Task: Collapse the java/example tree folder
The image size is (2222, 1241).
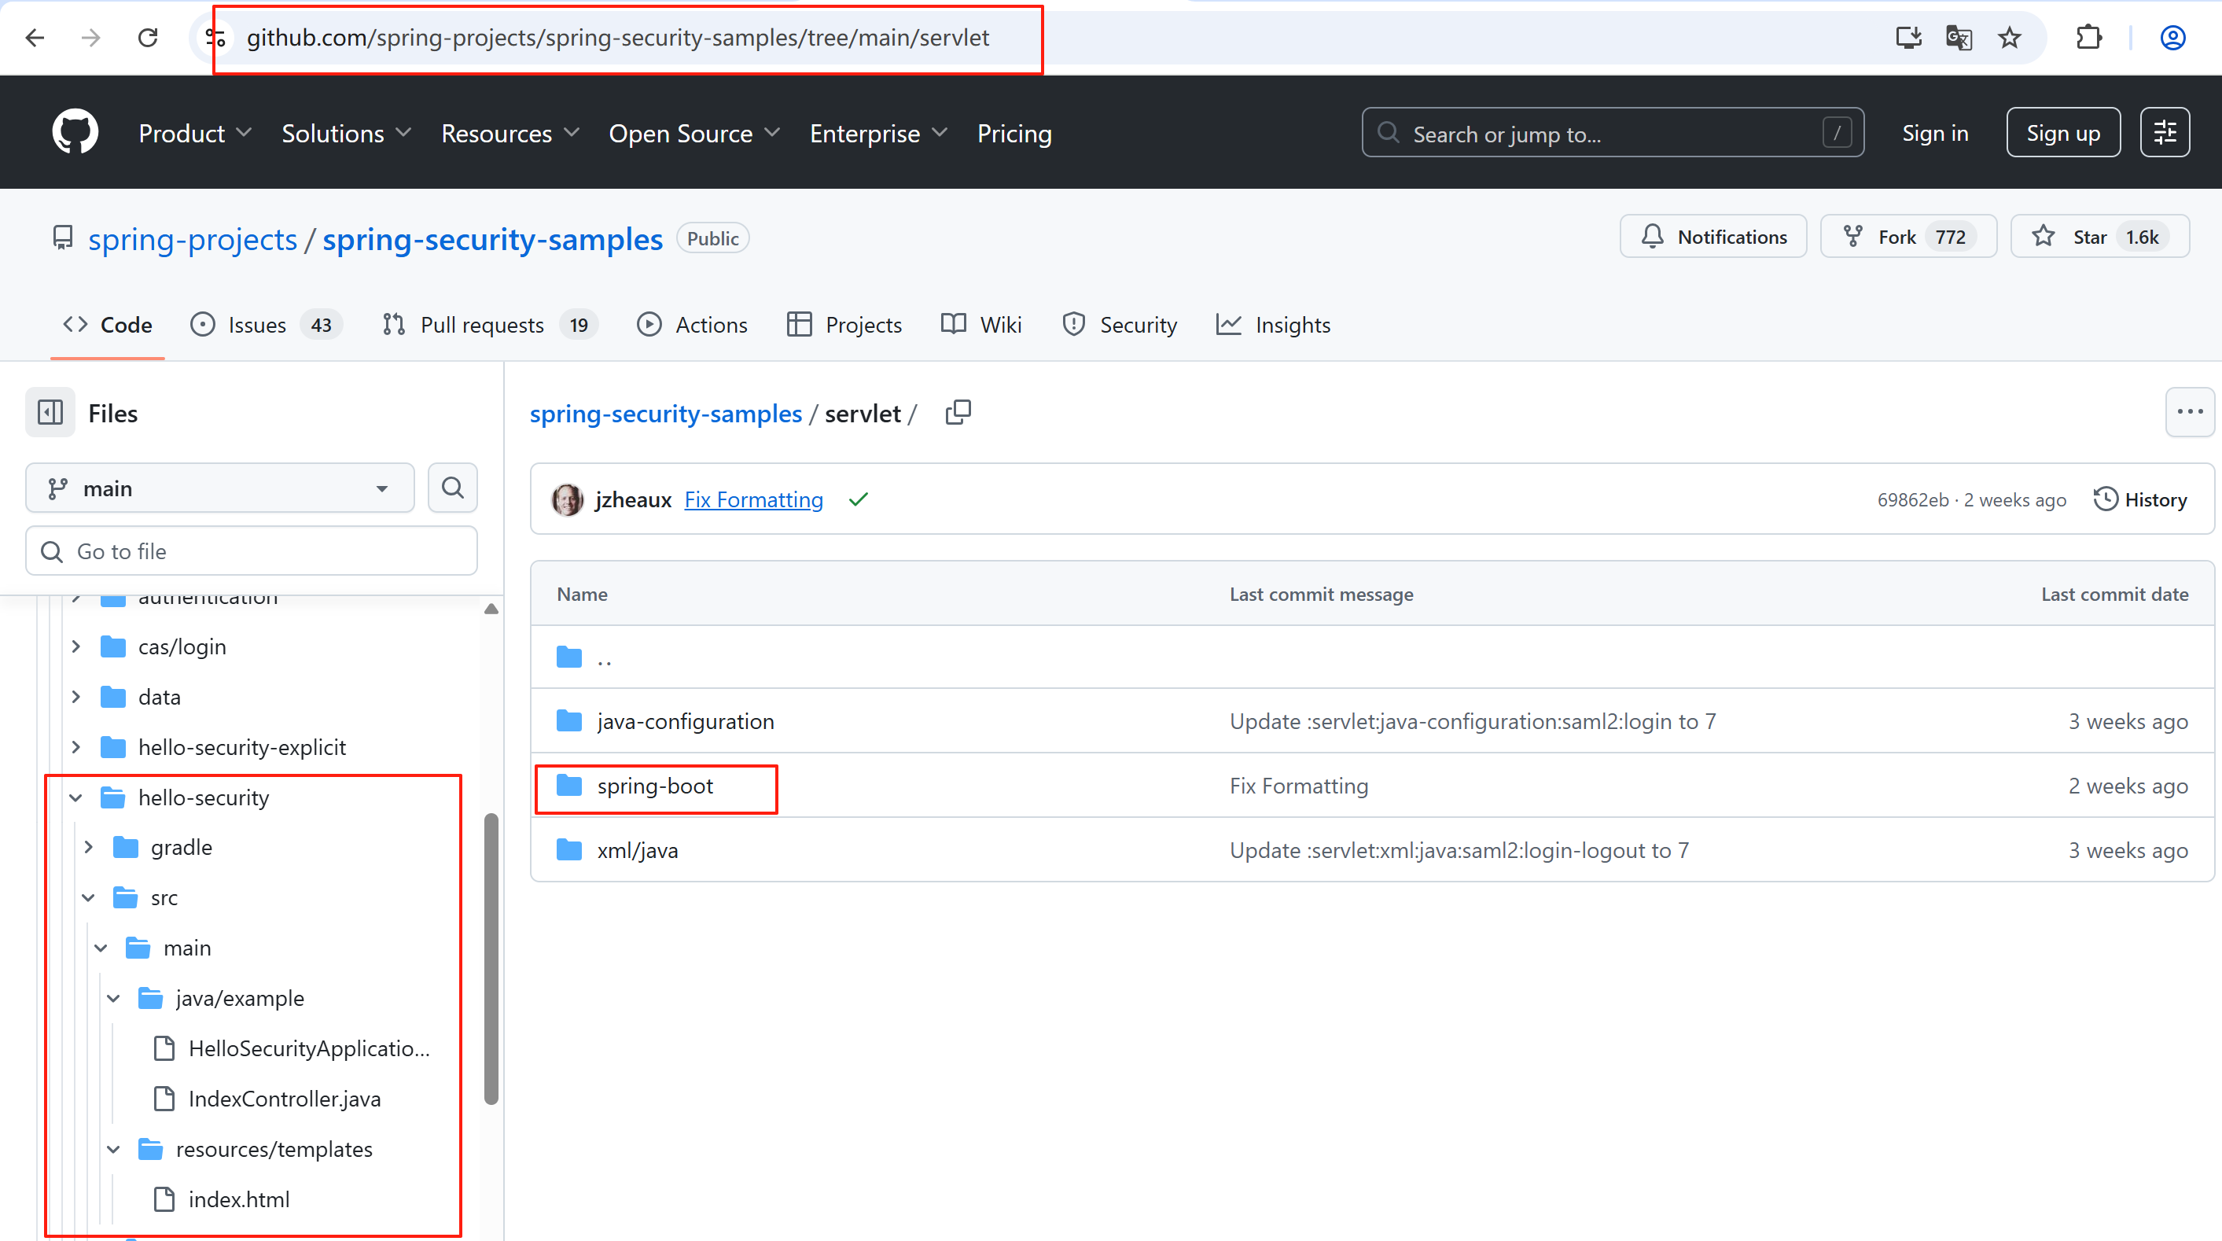Action: [114, 999]
